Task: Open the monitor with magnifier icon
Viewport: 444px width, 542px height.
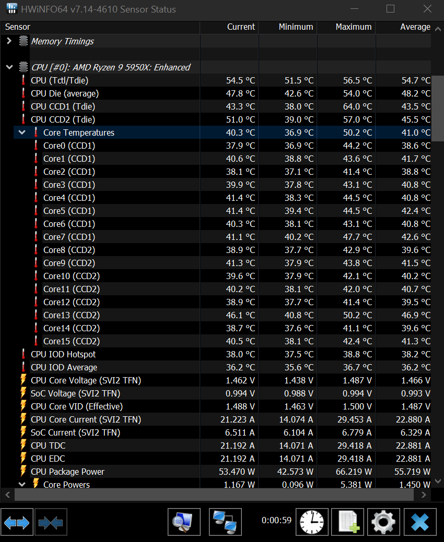Action: point(184,522)
